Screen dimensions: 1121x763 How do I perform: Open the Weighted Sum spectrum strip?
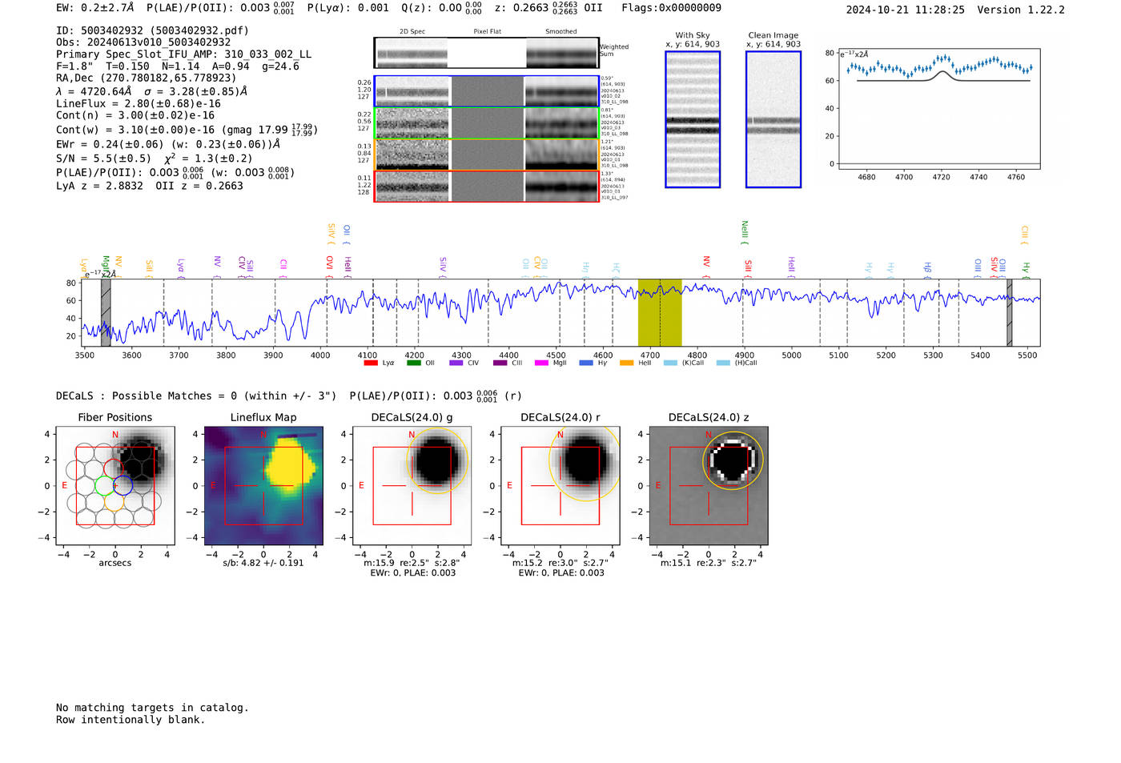click(487, 53)
